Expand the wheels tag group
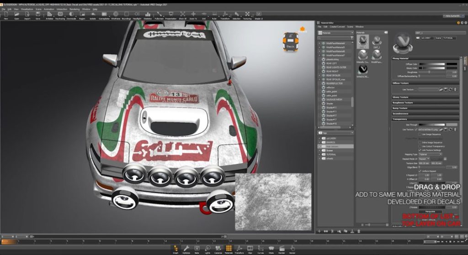The width and height of the screenshot is (468, 255). tap(319, 158)
